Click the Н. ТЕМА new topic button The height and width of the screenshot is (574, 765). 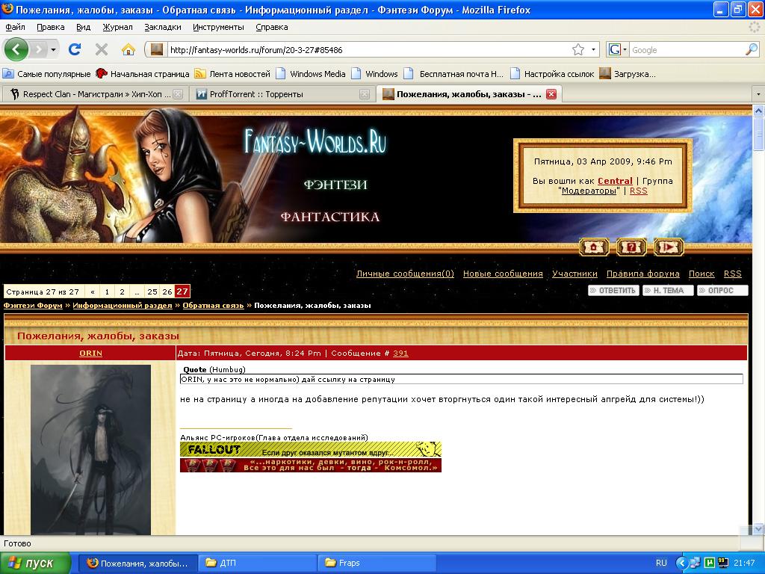(668, 291)
